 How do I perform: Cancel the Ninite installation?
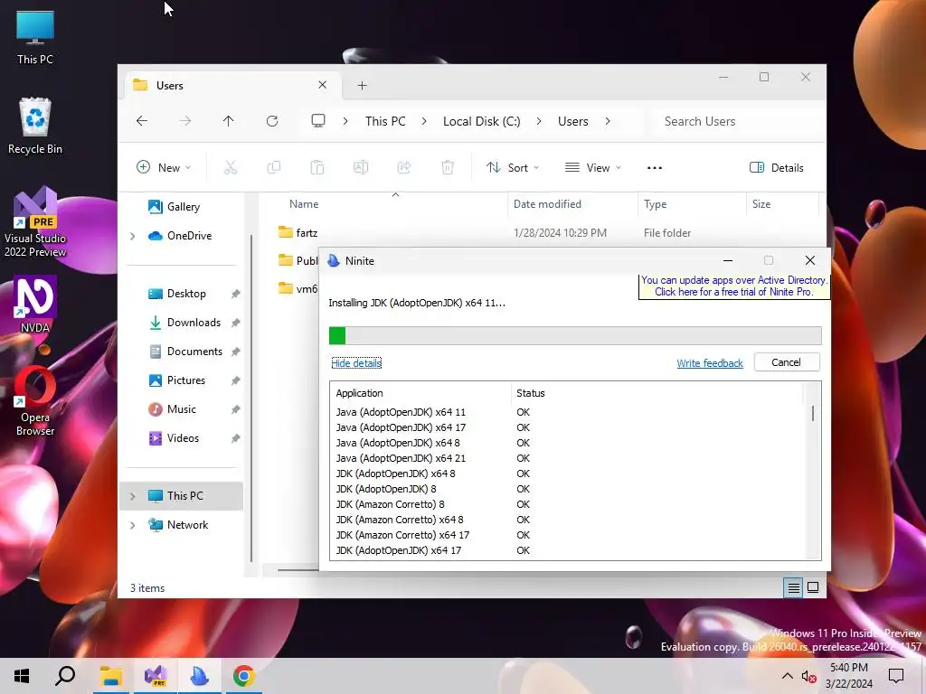[786, 362]
